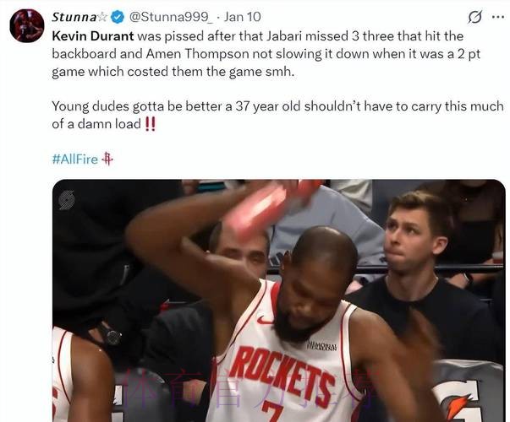Open the three-dot more options menu
This screenshot has height=422, width=510.
point(498,17)
